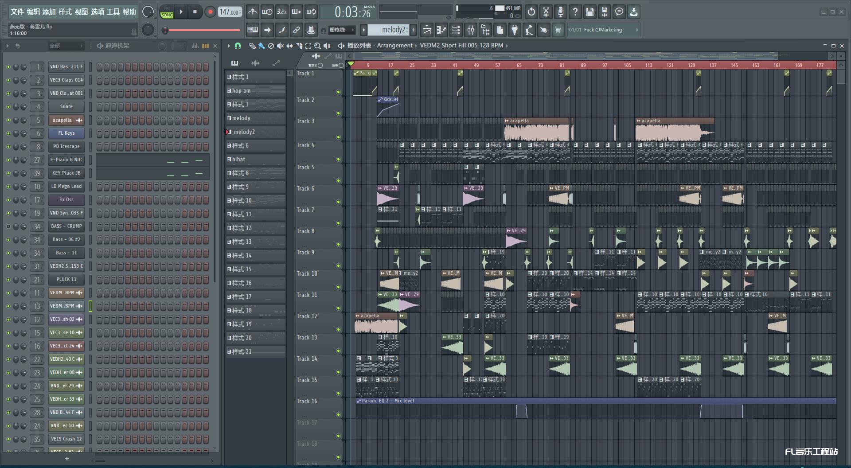Click the help question mark icon
This screenshot has width=851, height=468.
[x=575, y=12]
